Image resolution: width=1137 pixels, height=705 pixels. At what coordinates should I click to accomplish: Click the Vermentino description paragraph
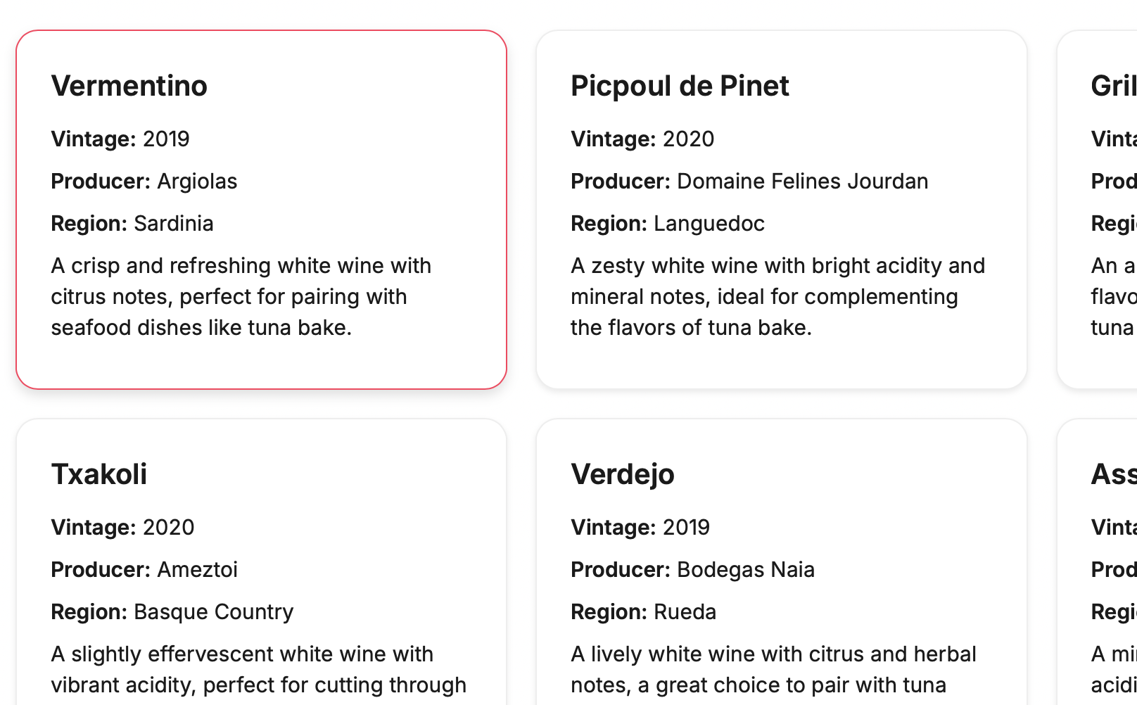coord(241,297)
